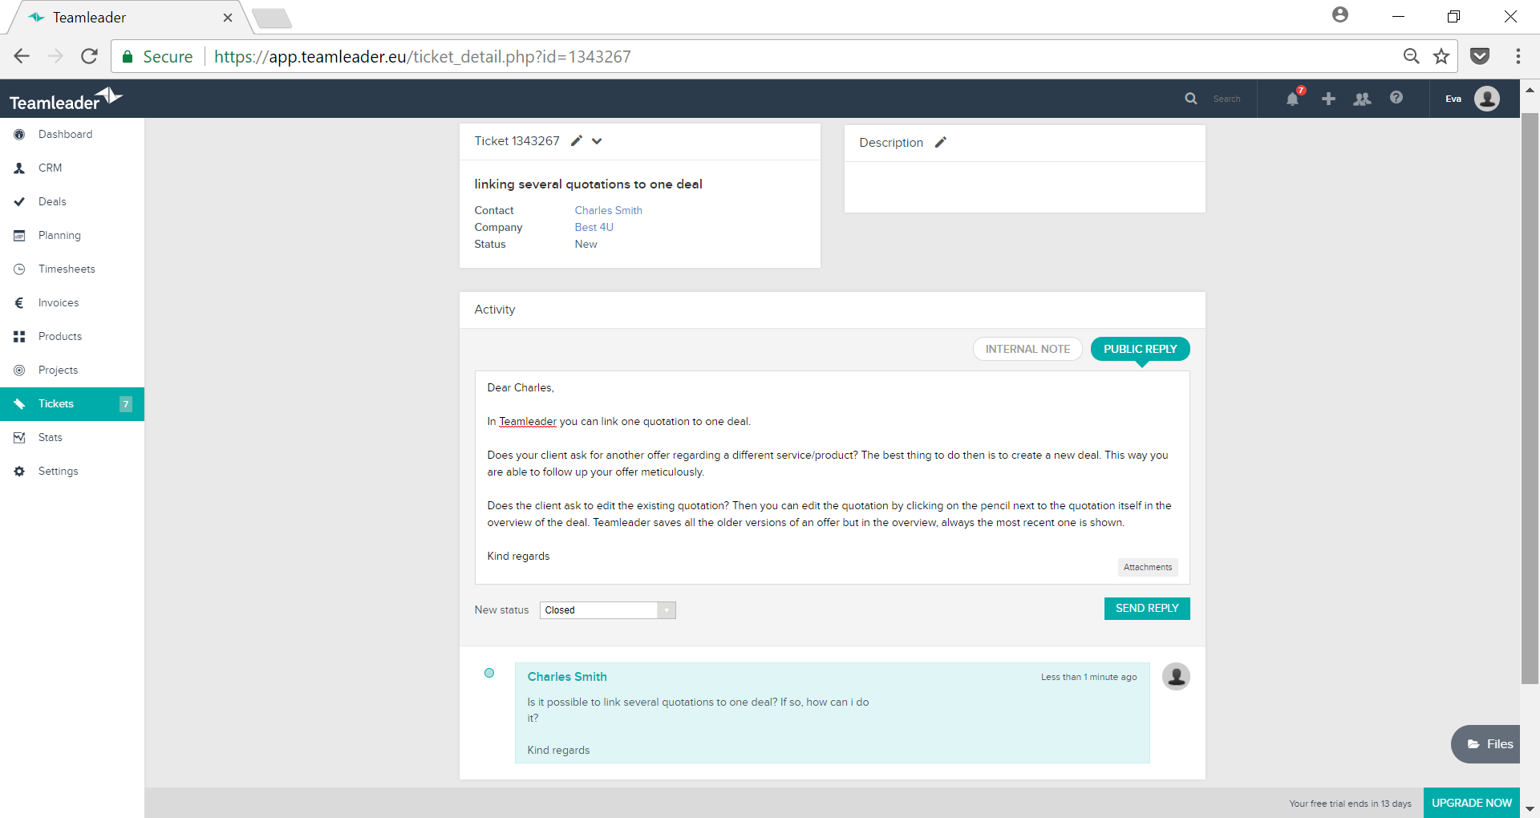Open the help question mark icon
The width and height of the screenshot is (1540, 818).
coord(1396,98)
